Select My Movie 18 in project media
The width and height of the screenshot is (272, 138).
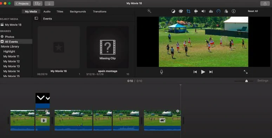pyautogui.click(x=13, y=25)
